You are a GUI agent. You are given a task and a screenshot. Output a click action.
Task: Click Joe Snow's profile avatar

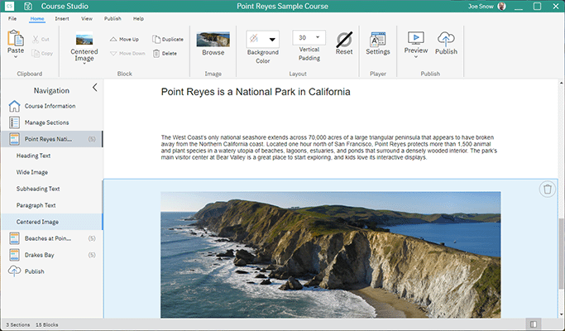[501, 6]
